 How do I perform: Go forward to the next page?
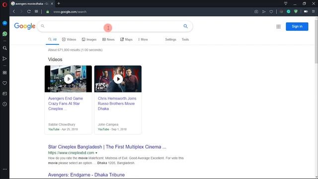click(x=21, y=11)
